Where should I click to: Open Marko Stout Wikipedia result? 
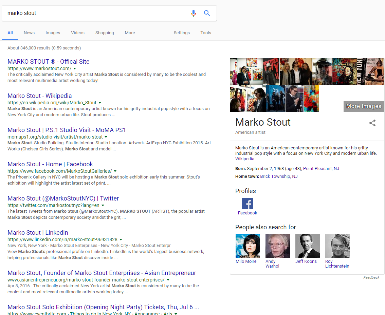pyautogui.click(x=39, y=96)
